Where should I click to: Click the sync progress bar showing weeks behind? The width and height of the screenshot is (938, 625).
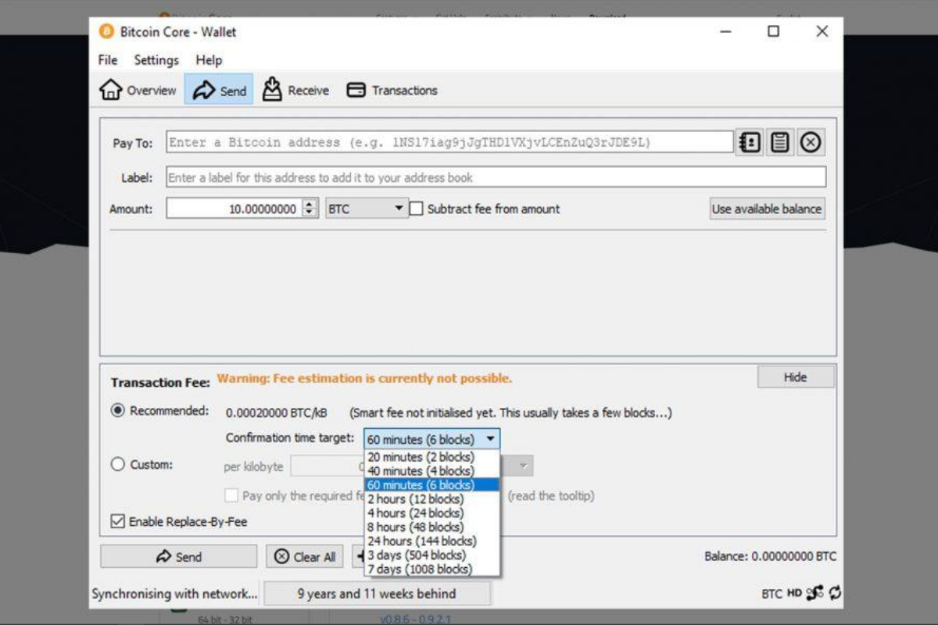pos(377,594)
